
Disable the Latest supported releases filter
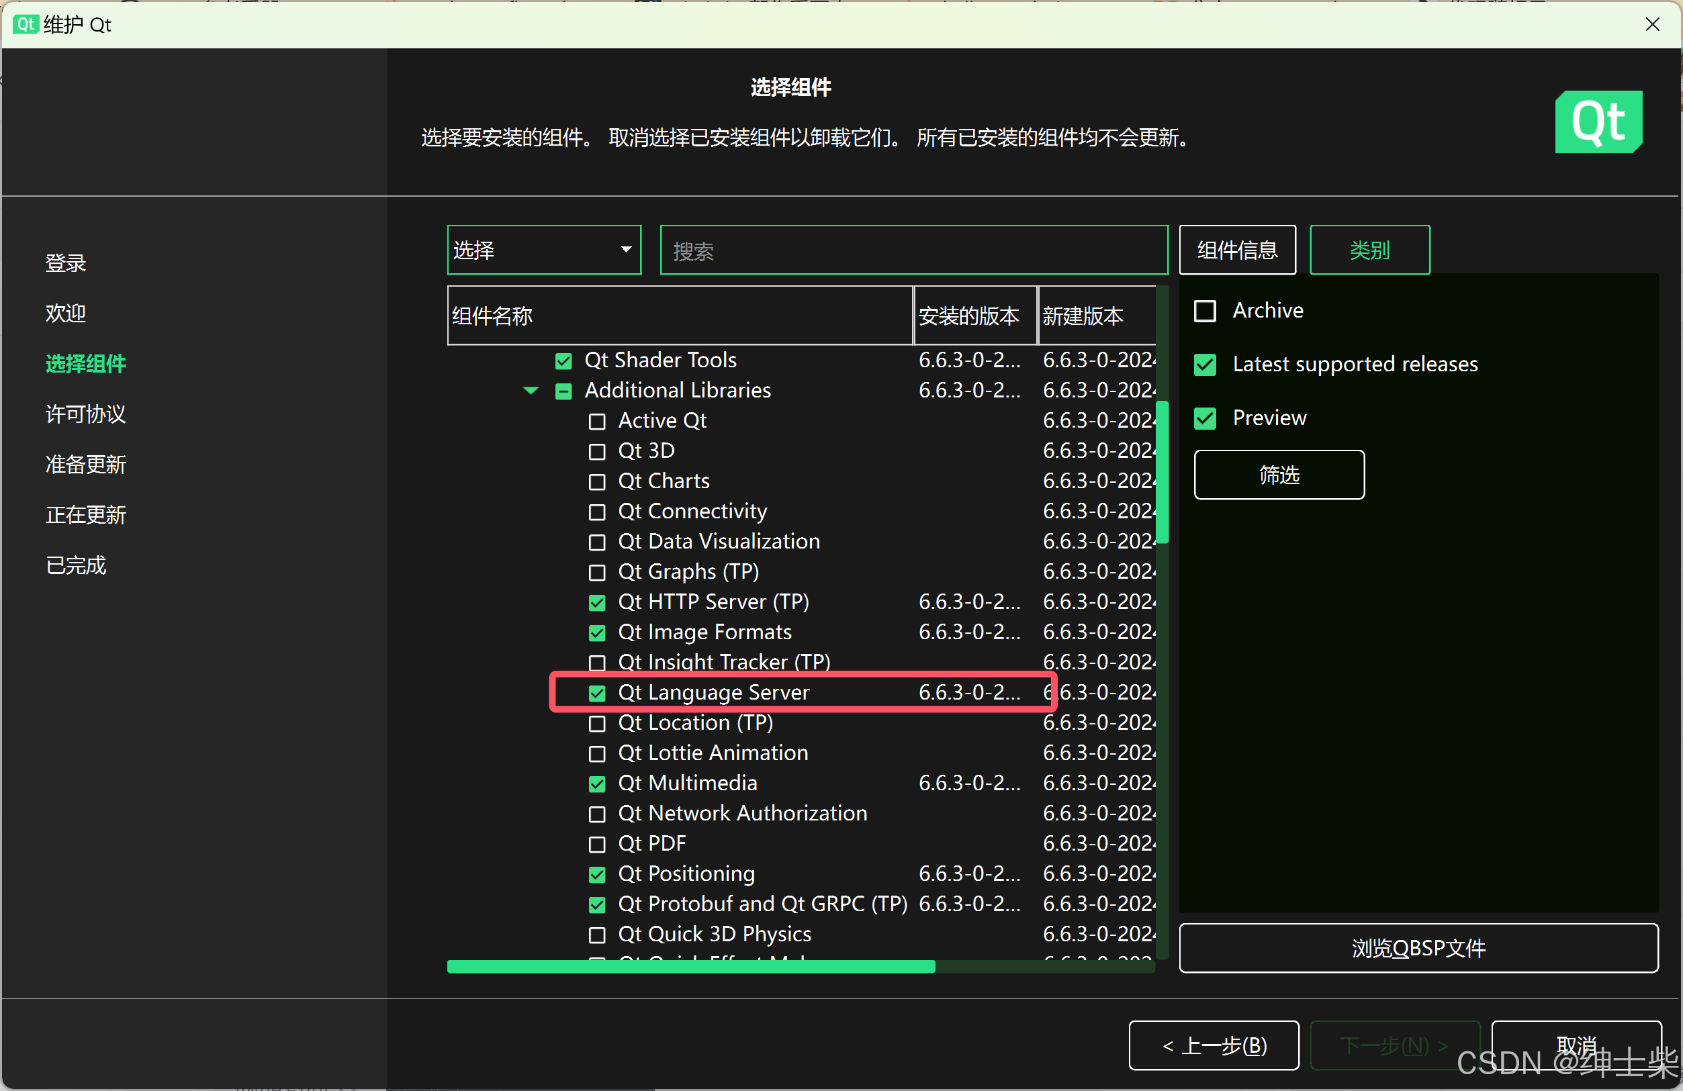(x=1205, y=363)
